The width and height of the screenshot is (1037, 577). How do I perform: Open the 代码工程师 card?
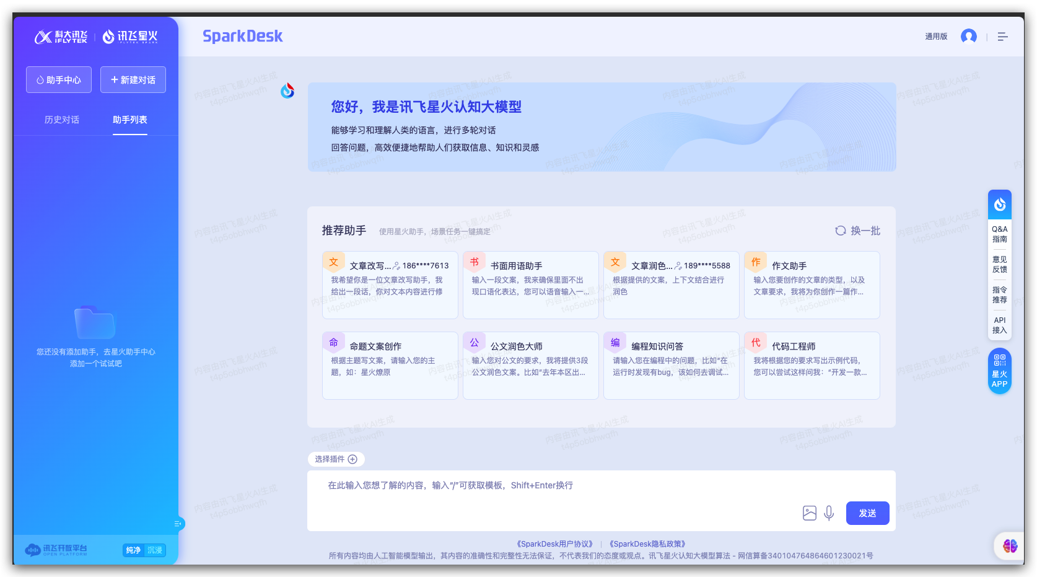tap(812, 366)
